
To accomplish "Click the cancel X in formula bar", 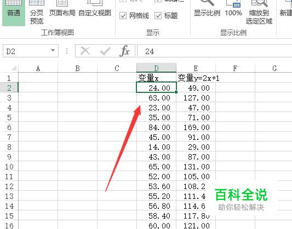I will tap(85, 51).
